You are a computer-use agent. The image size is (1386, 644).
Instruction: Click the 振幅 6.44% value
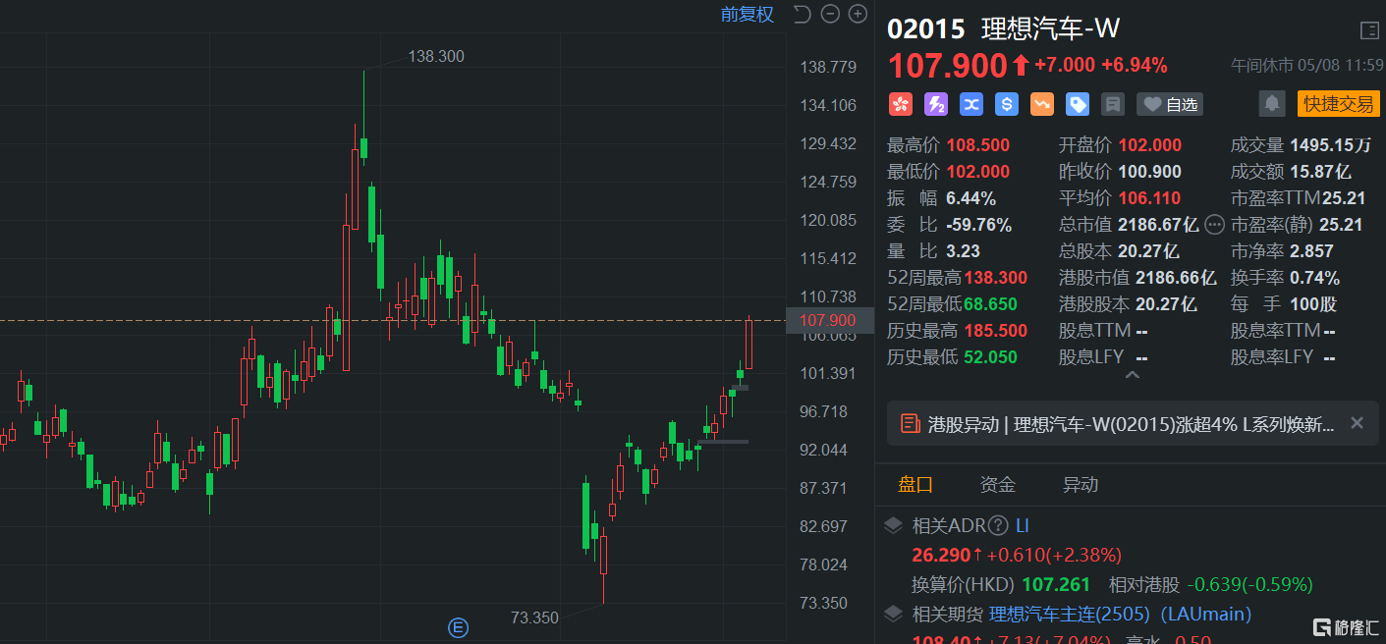pos(971,198)
